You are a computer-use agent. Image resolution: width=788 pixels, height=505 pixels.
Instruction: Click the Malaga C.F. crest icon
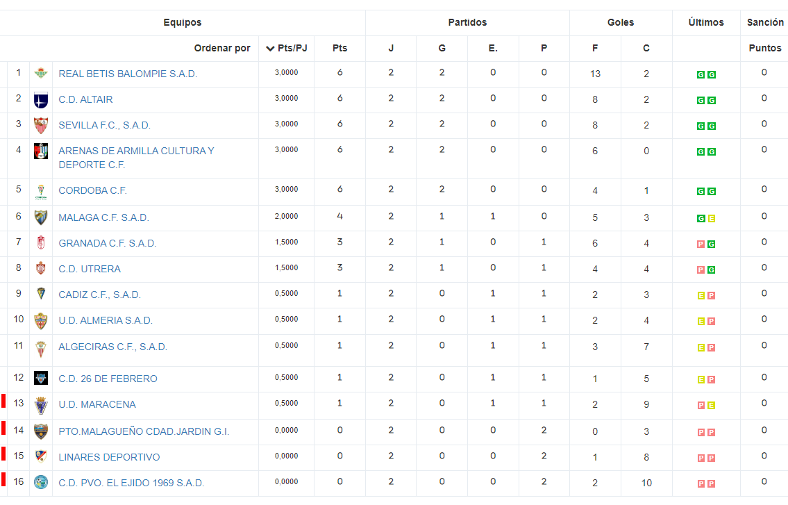click(x=41, y=217)
